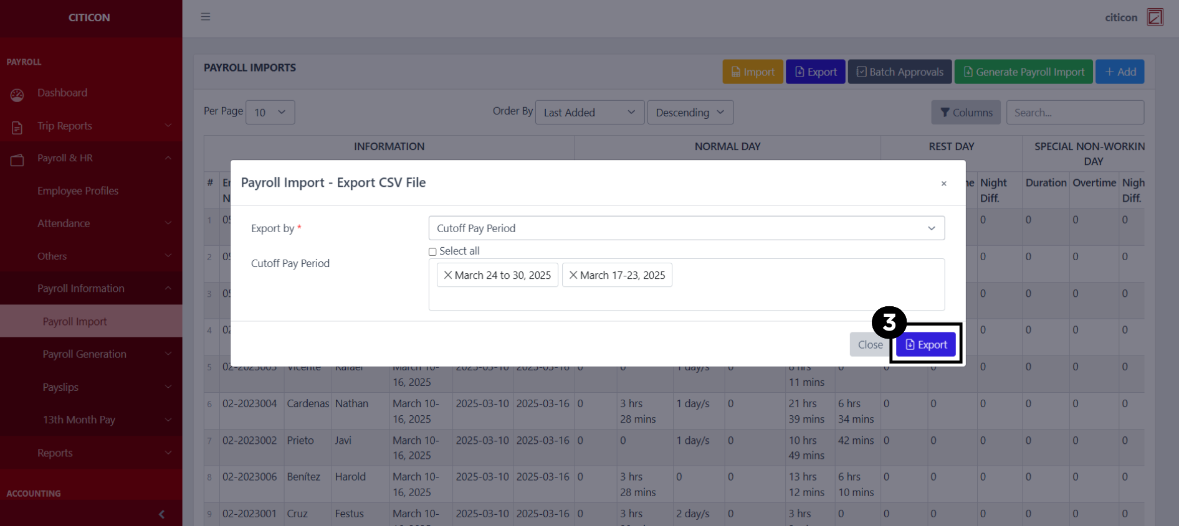Click the Cardenas last name cell
The height and width of the screenshot is (526, 1179).
coord(308,411)
